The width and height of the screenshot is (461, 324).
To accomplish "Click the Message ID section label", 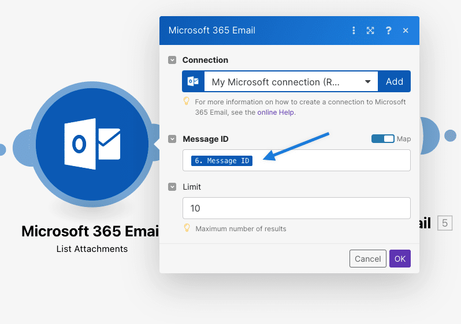I will (x=206, y=139).
